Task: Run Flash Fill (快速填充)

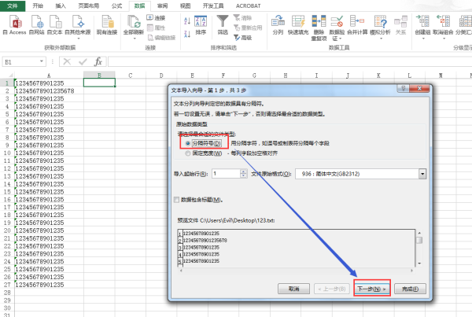Action: coord(298,25)
